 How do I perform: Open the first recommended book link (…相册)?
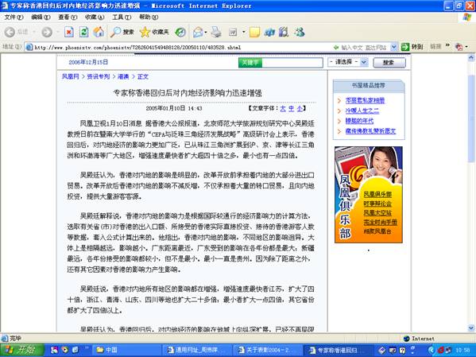click(x=365, y=100)
